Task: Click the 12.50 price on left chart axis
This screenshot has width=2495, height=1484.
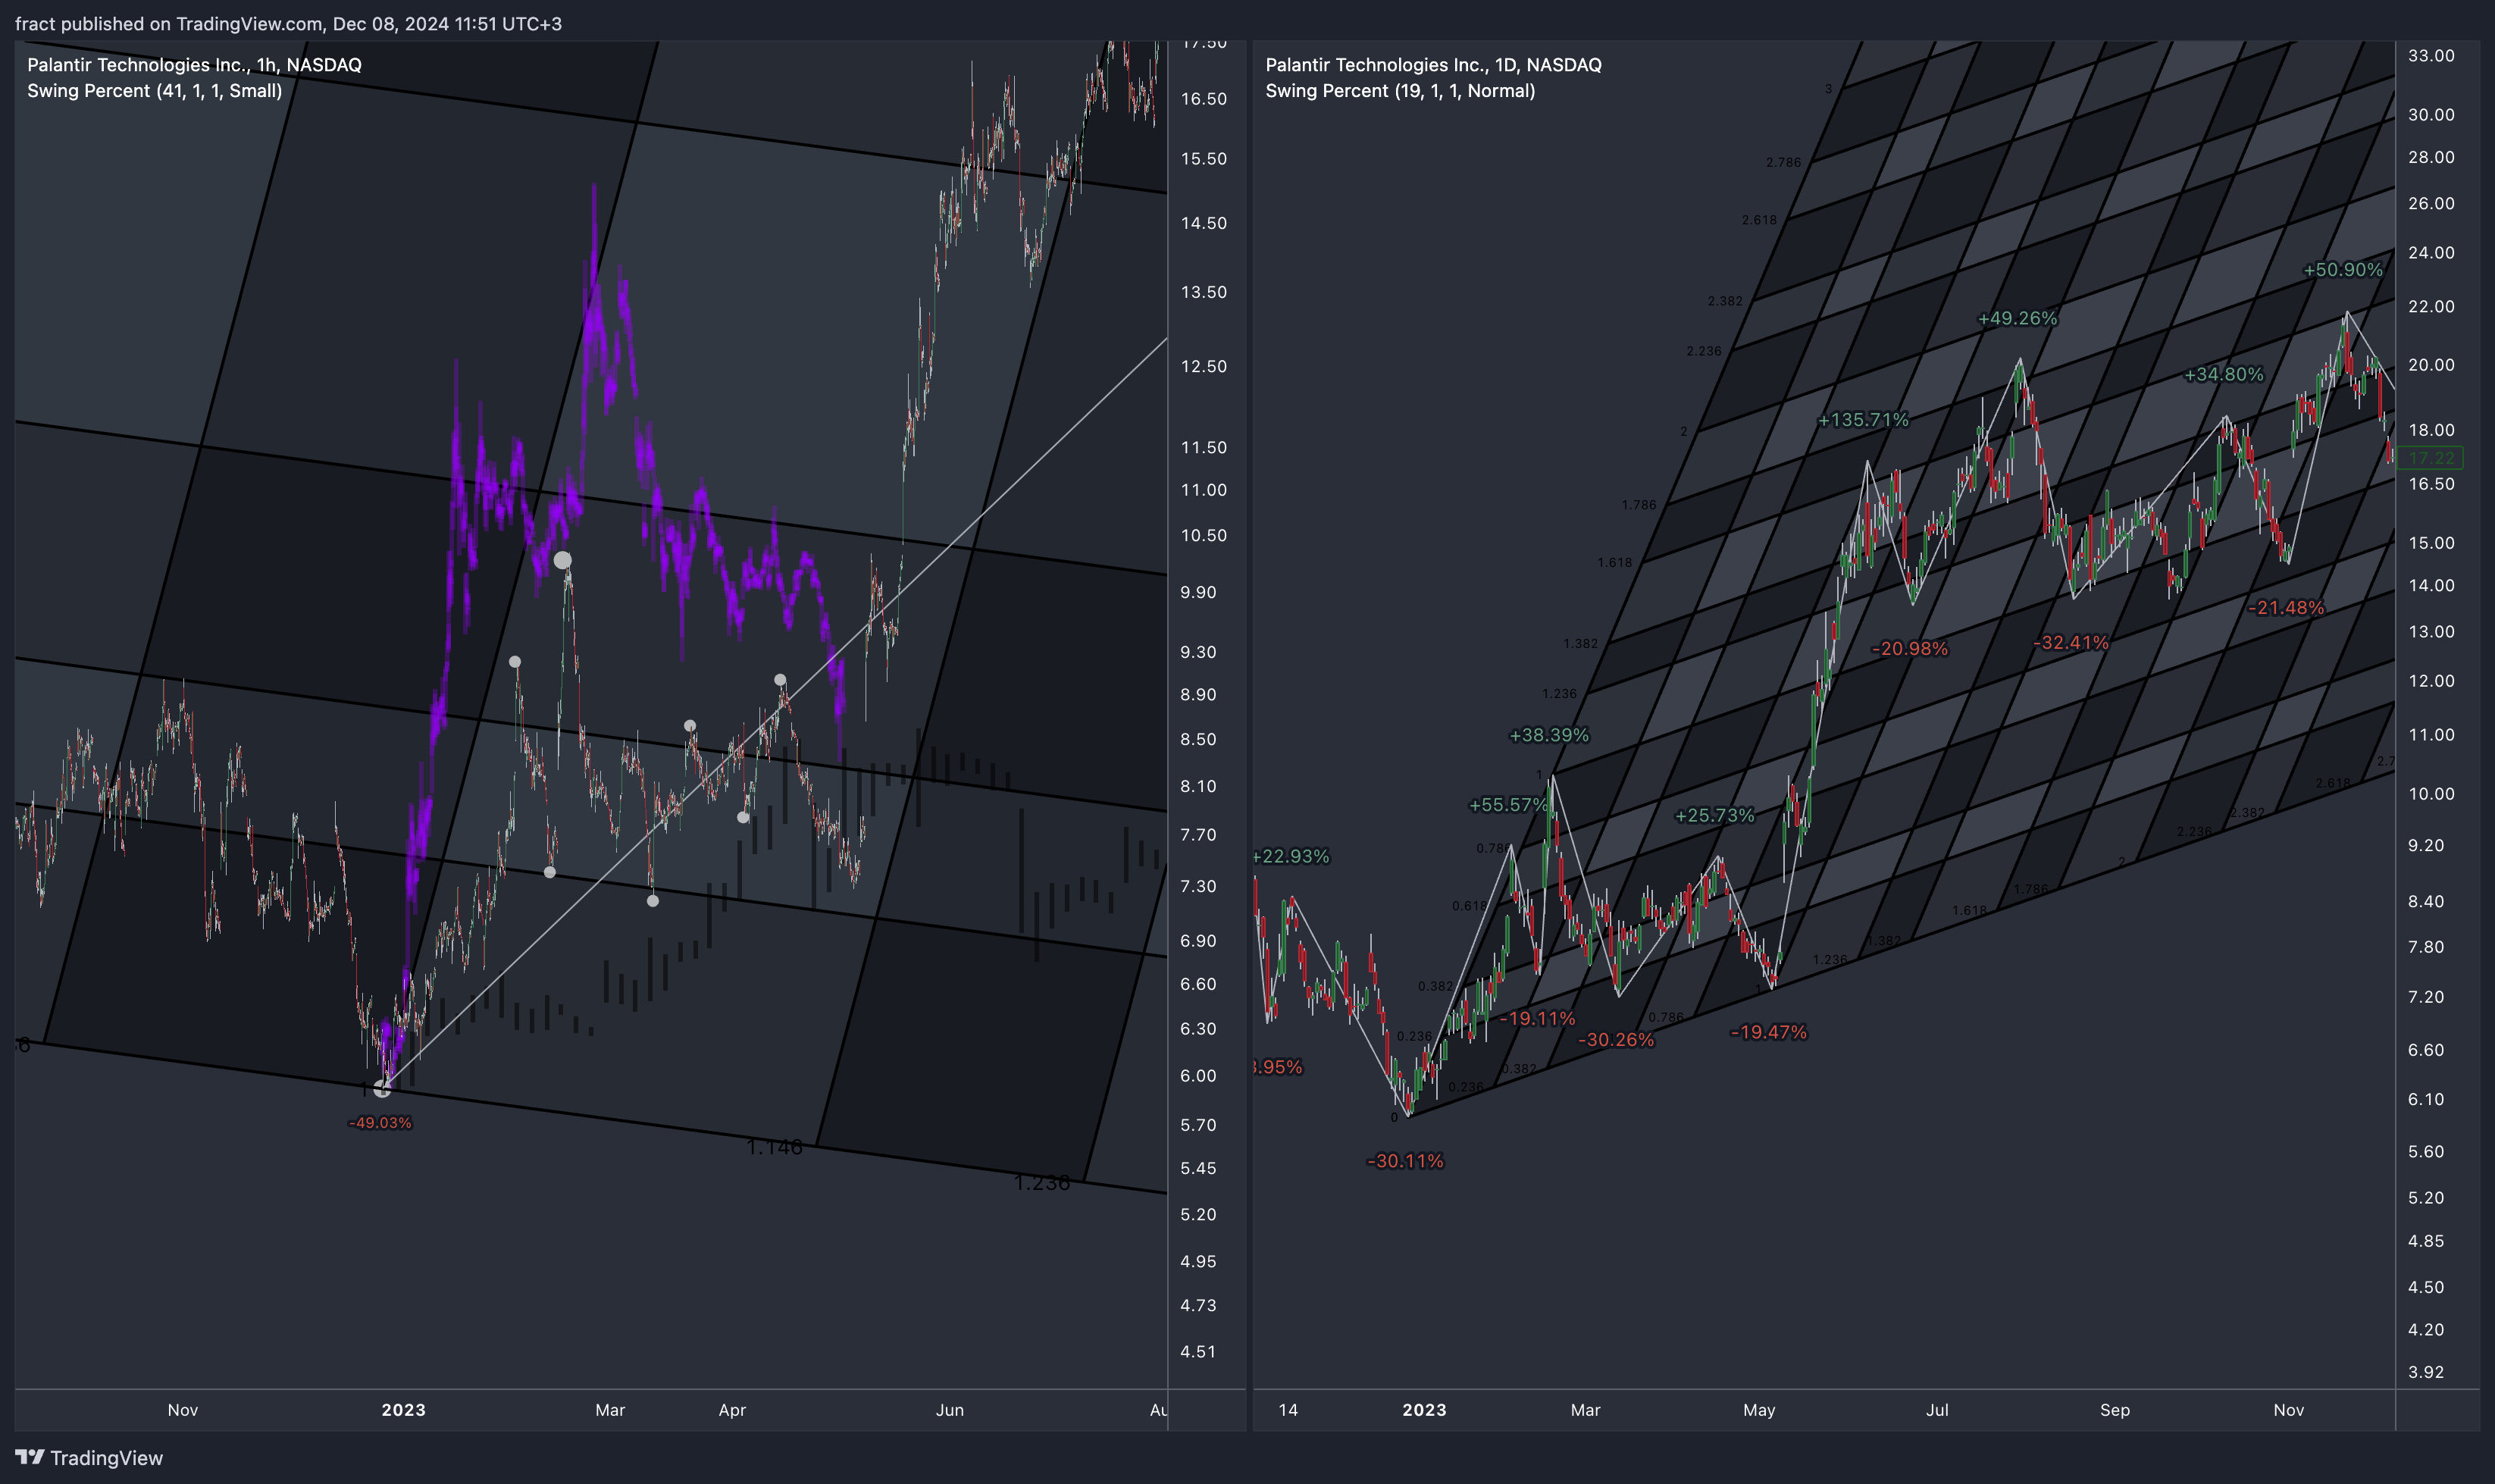Action: click(1203, 367)
